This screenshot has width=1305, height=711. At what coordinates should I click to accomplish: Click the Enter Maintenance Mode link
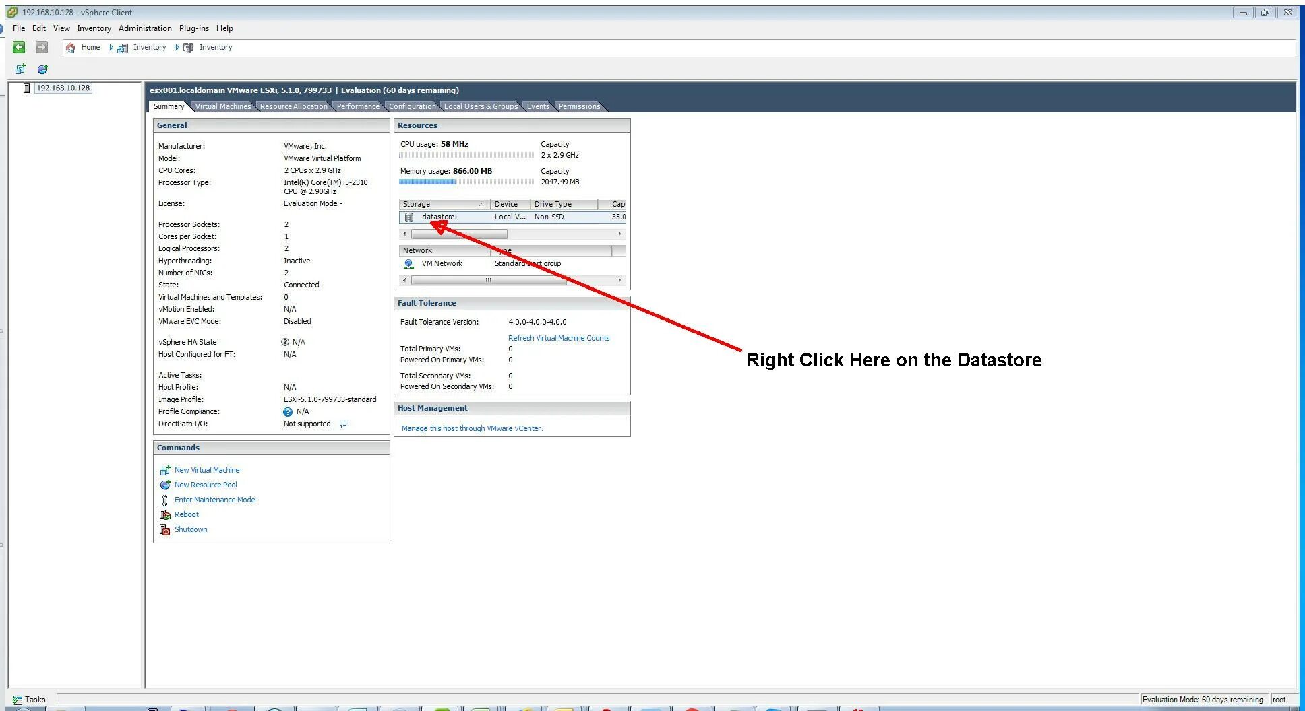(214, 500)
